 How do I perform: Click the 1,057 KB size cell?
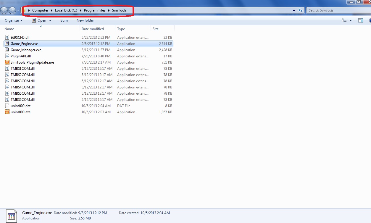tap(165, 112)
